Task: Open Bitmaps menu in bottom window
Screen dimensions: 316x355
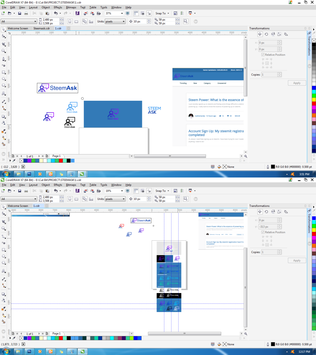Action: 71,185
